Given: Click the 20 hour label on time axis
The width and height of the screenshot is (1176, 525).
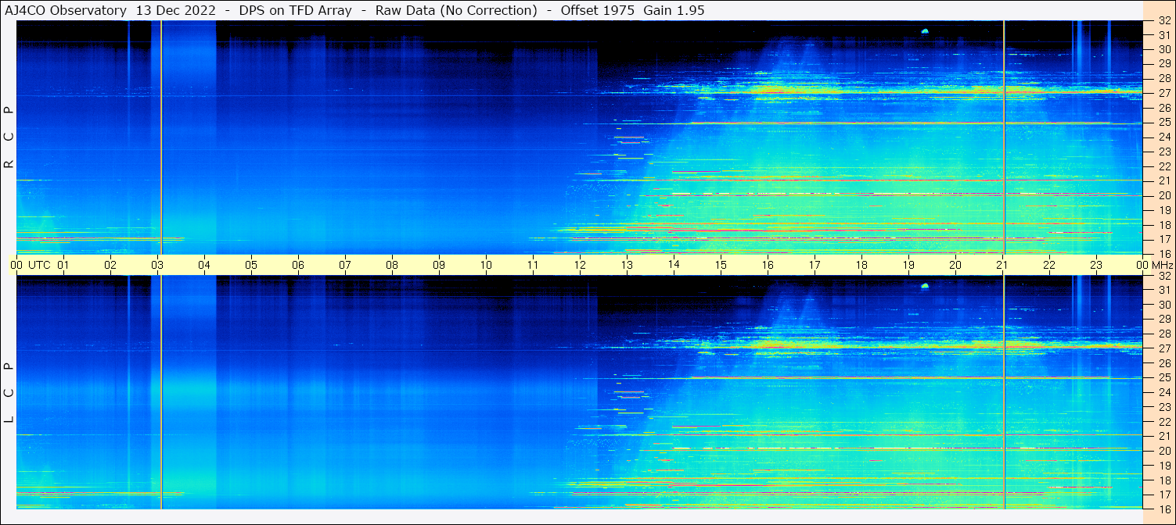Looking at the screenshot, I should (x=955, y=265).
